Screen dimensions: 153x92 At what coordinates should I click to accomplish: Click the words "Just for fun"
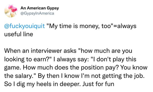98,84
